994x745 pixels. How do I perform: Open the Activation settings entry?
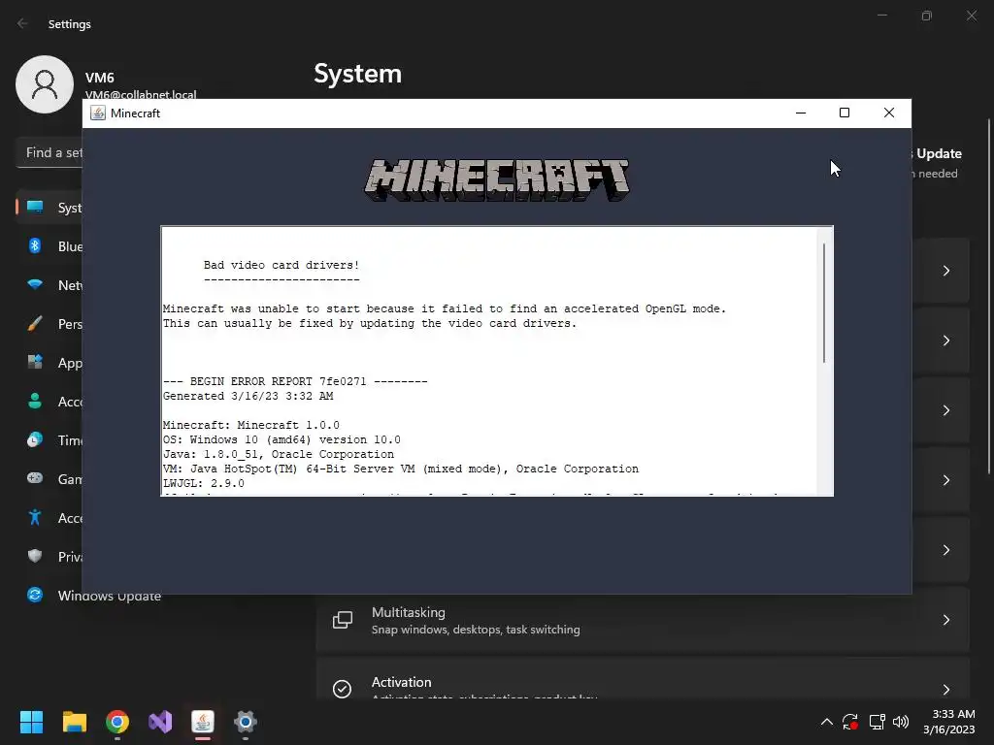(643, 679)
